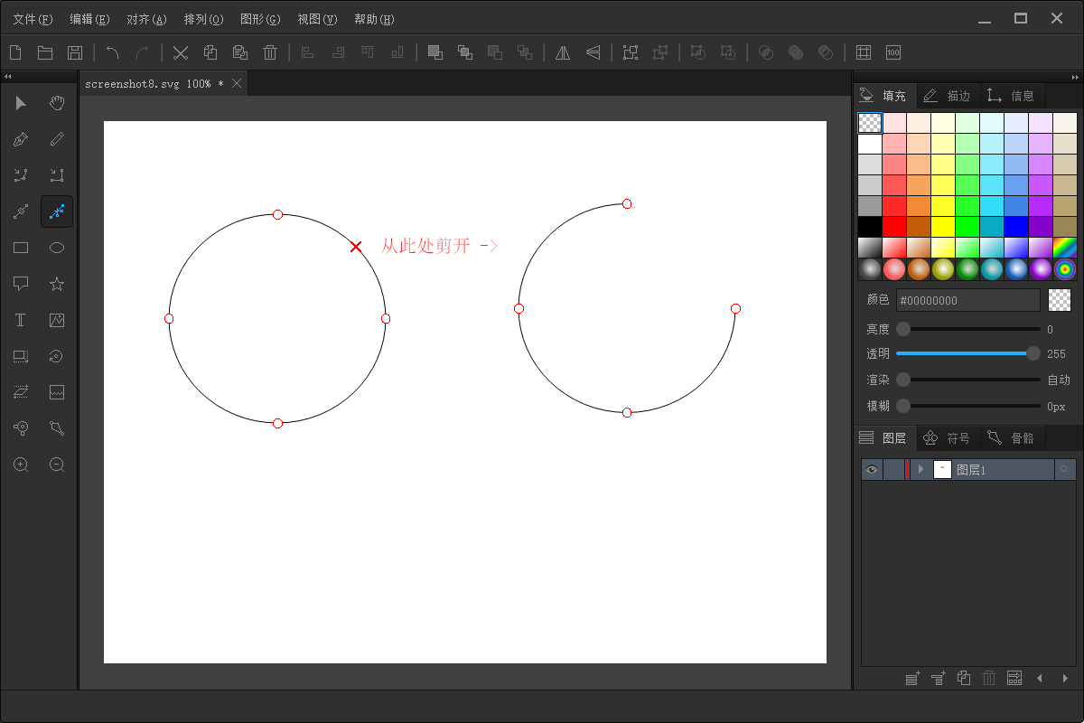The image size is (1084, 723).
Task: Open the 文件(F) menu
Action: 33,19
